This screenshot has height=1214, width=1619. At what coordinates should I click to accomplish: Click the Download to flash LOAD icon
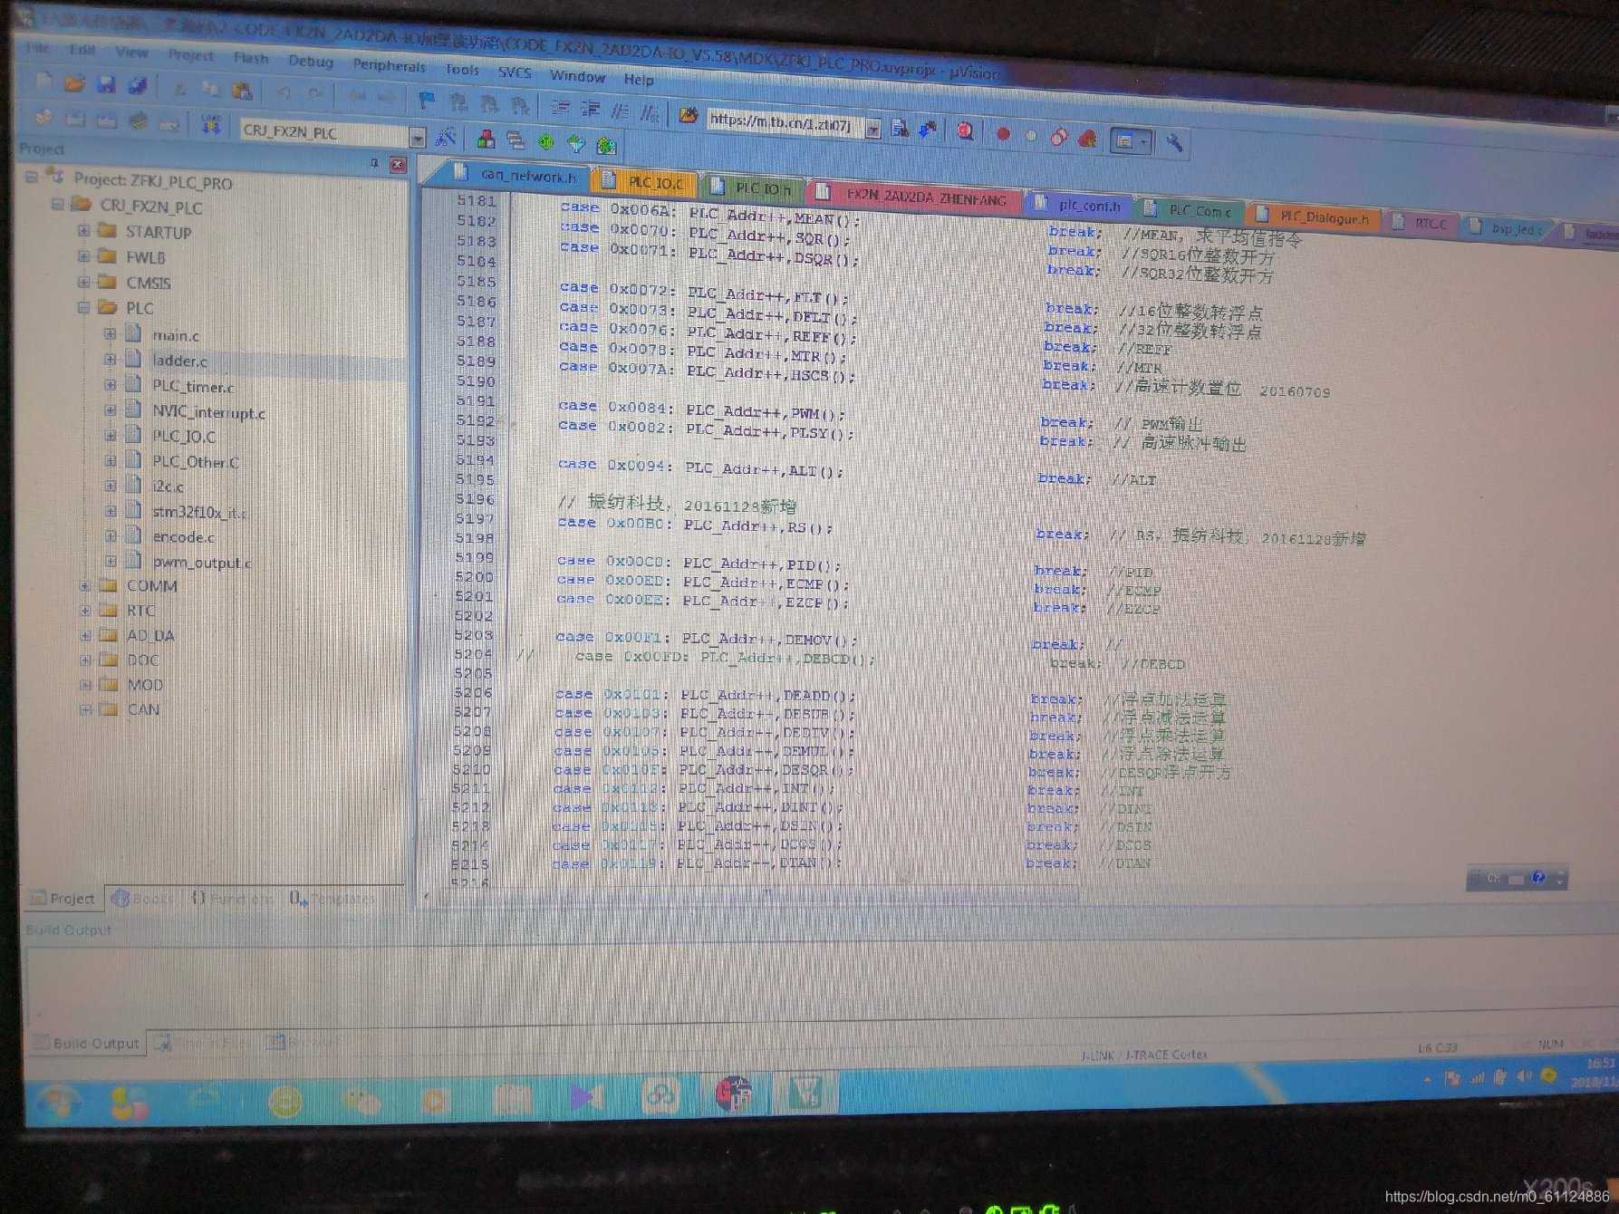tap(211, 124)
